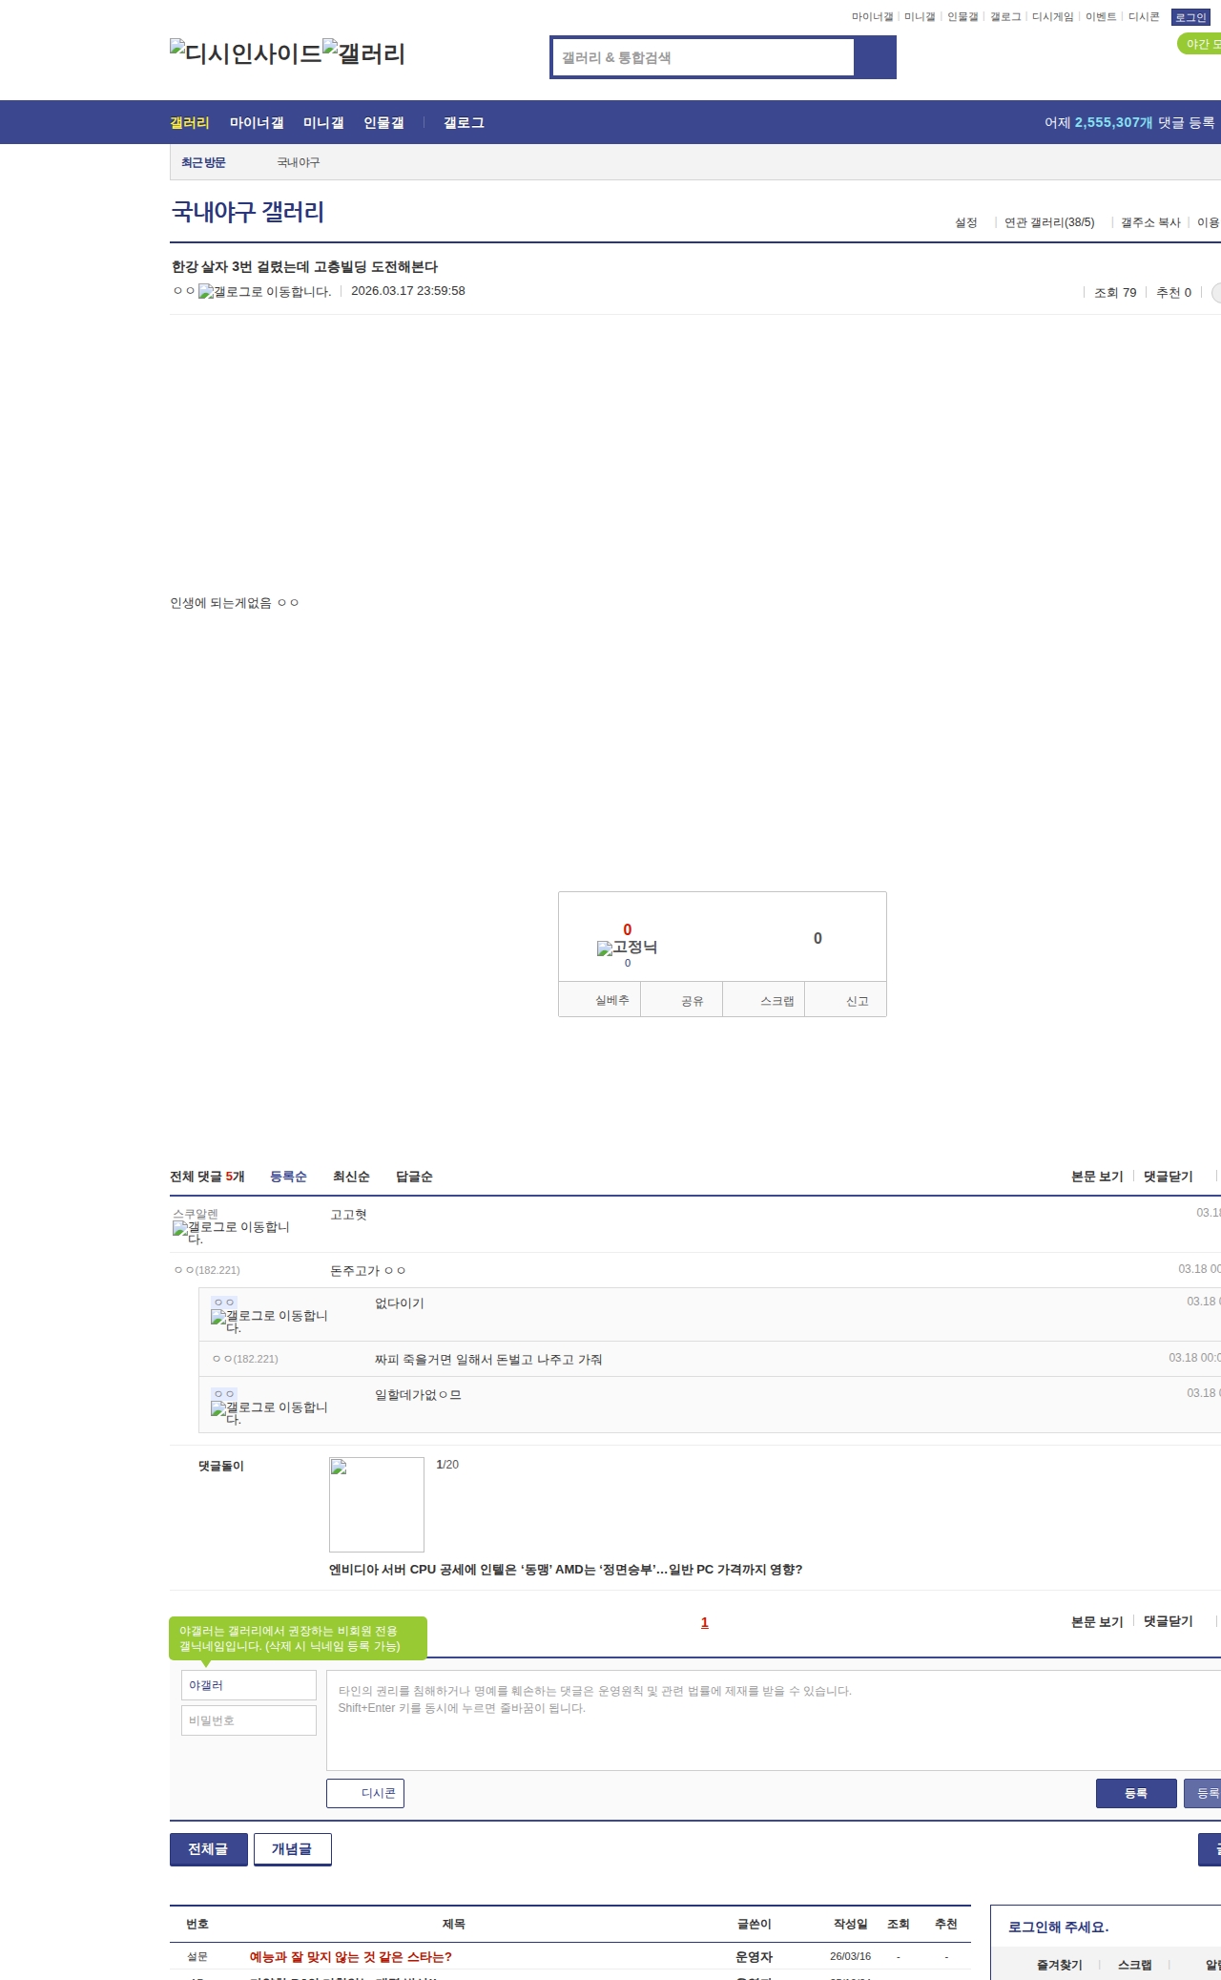Click the 디시콘 button under the comment box
This screenshot has width=1221, height=1980.
pos(365,1793)
